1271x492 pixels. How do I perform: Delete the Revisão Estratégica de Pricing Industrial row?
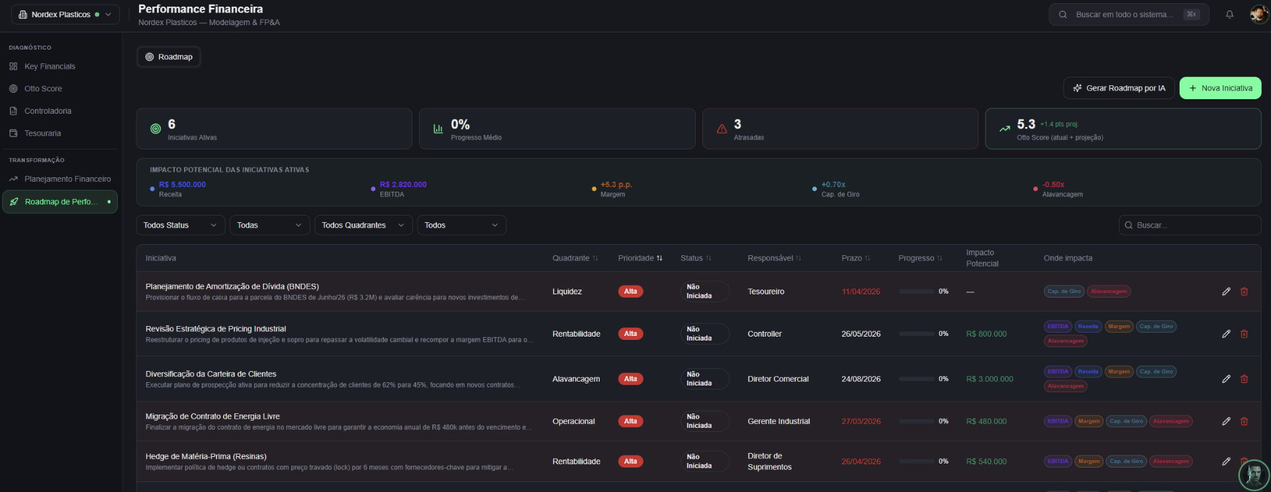pyautogui.click(x=1244, y=334)
